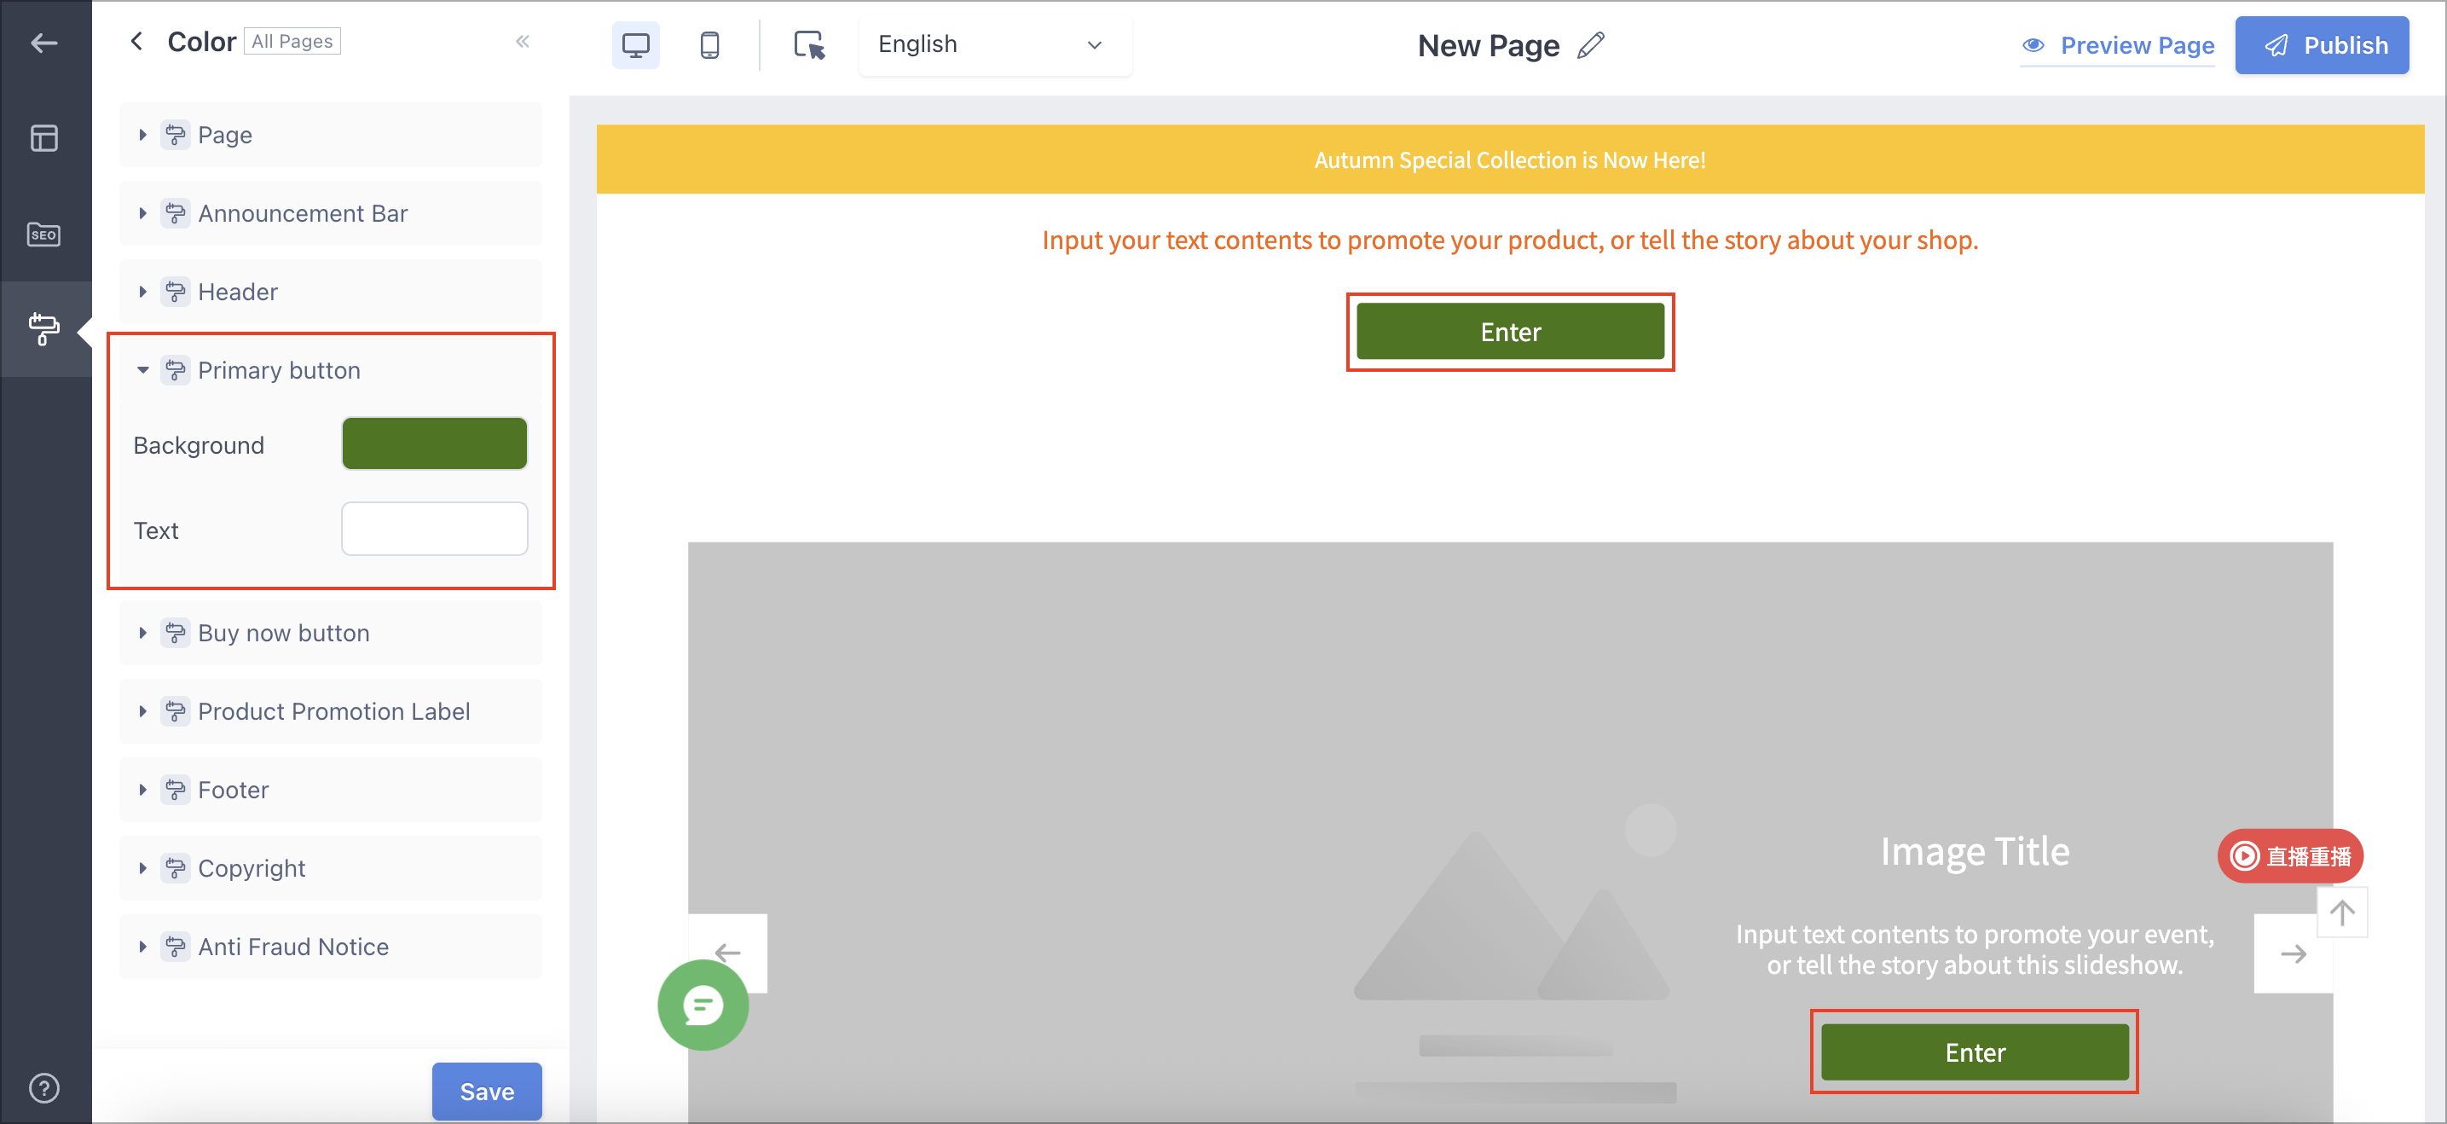The image size is (2447, 1124).
Task: Click the New Page title
Action: tap(1488, 45)
